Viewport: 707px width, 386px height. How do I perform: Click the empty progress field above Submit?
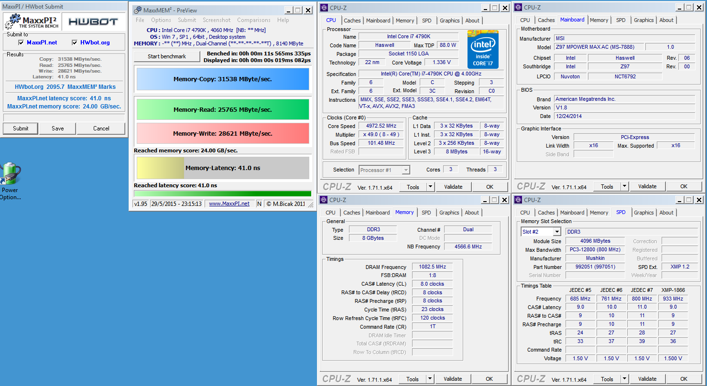pos(64,118)
